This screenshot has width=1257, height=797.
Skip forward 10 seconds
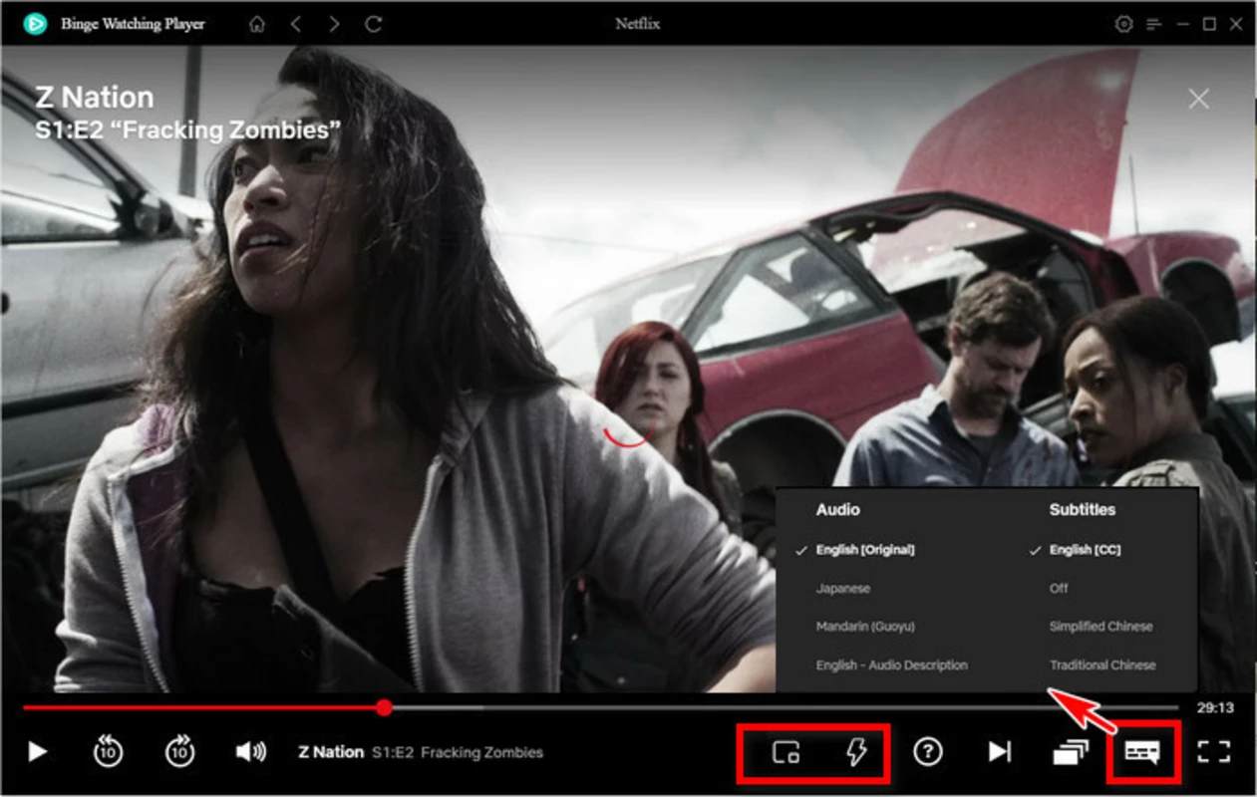point(180,752)
